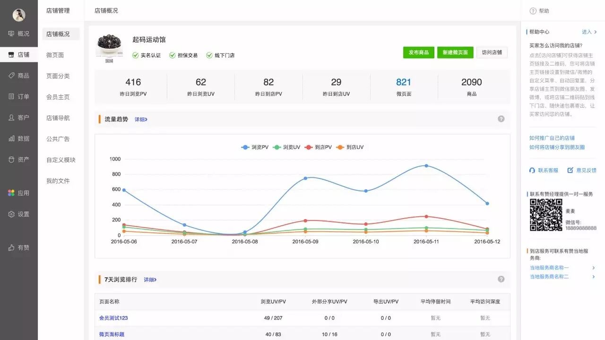
Task: Open 自定义模块 menu item
Action: 61,160
